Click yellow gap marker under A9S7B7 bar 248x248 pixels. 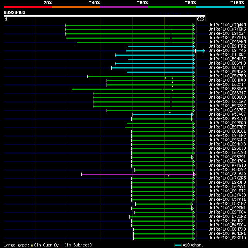pos(170,112)
